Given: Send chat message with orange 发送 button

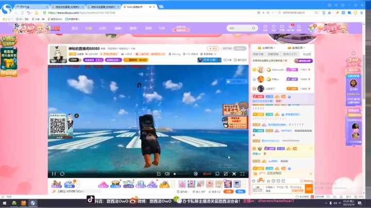Looking at the screenshot, I should [309, 188].
